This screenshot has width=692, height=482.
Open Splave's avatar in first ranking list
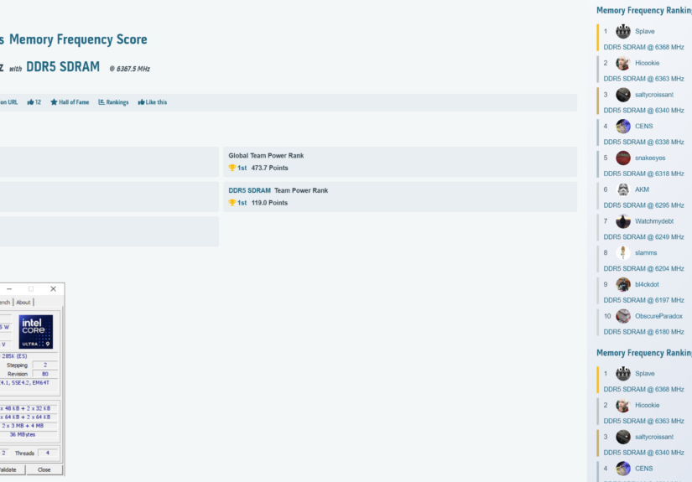pos(623,32)
